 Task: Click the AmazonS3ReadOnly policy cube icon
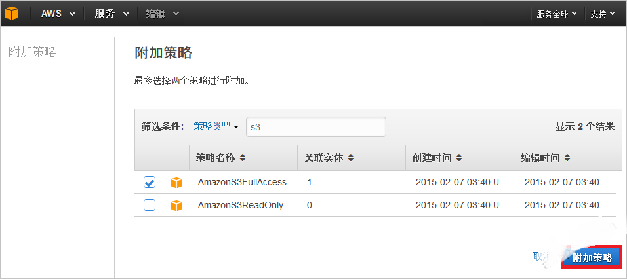click(176, 206)
